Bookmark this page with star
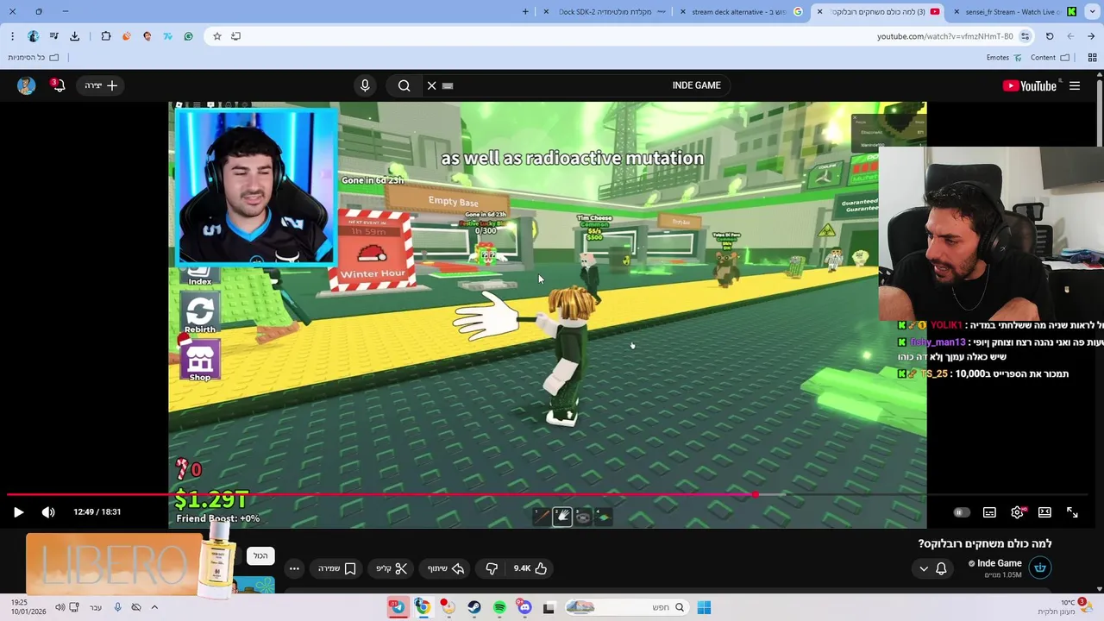The height and width of the screenshot is (621, 1104). pyautogui.click(x=216, y=36)
